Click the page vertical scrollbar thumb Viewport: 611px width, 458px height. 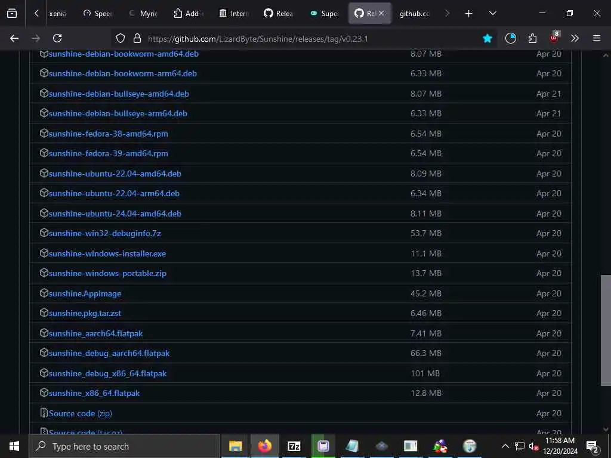click(606, 330)
